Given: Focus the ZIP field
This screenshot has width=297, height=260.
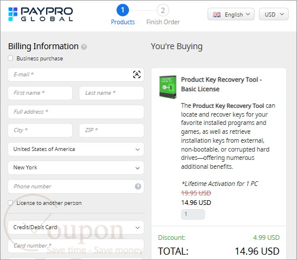Looking at the screenshot, I should click(x=111, y=130).
